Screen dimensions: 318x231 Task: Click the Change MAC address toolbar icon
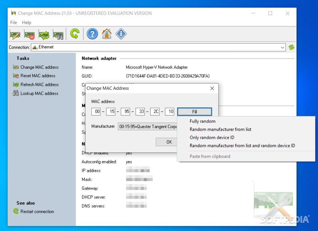point(15,34)
